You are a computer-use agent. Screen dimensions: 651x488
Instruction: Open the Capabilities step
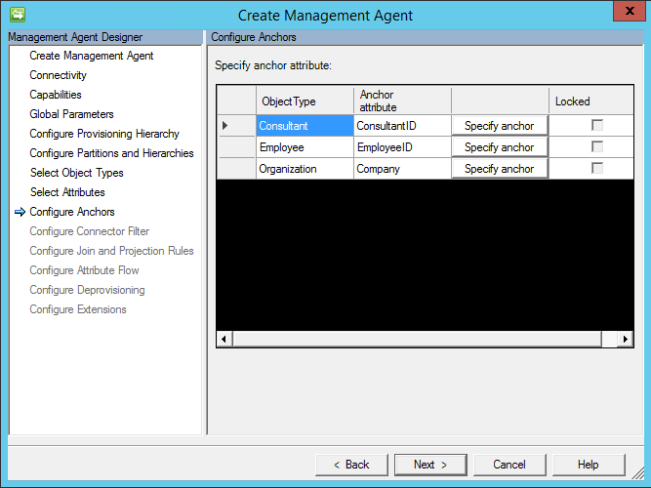click(x=56, y=95)
